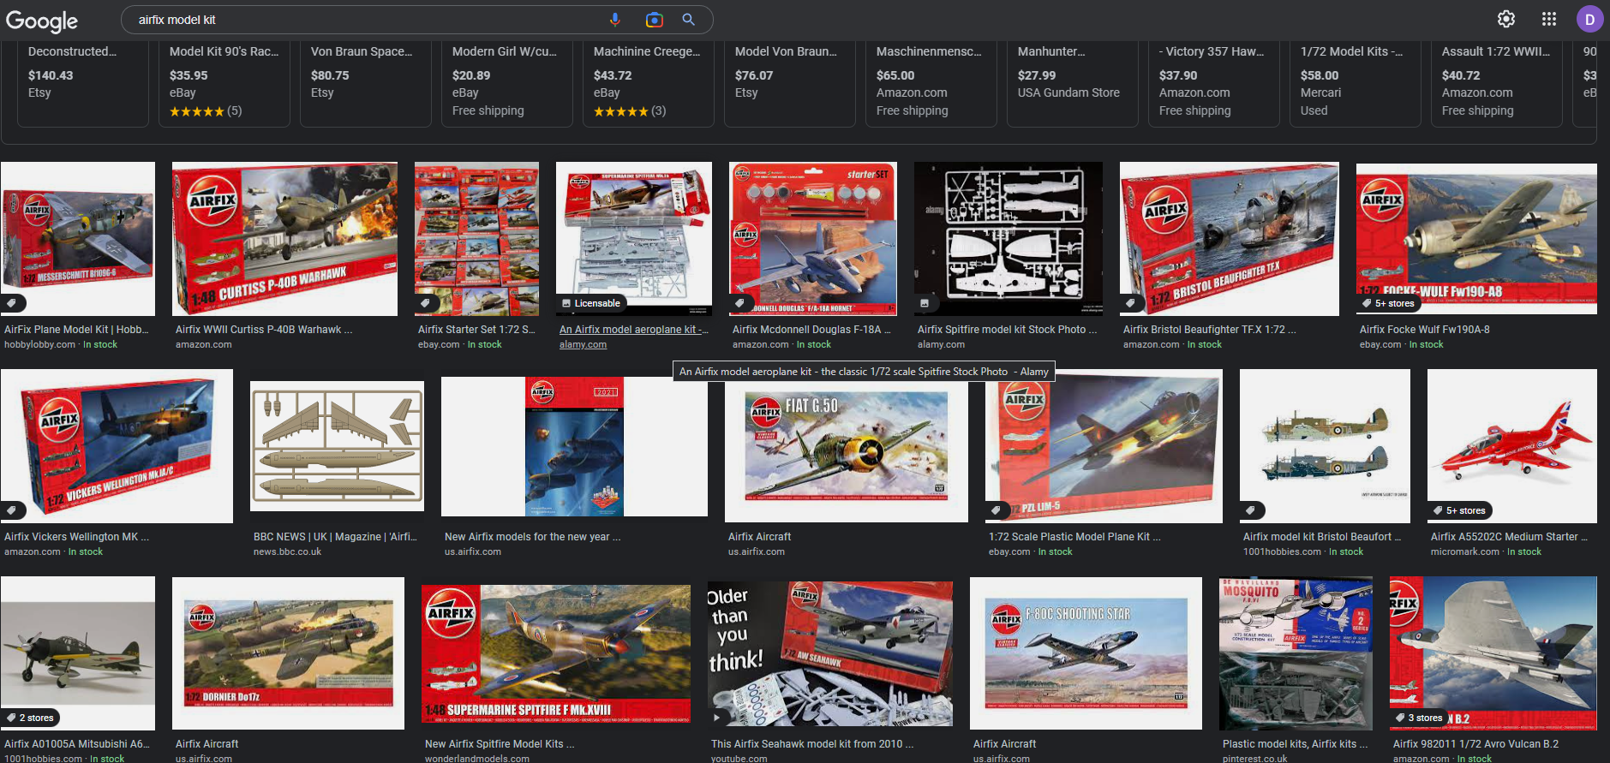Open Google Lens image search icon
The height and width of the screenshot is (763, 1610).
654,20
